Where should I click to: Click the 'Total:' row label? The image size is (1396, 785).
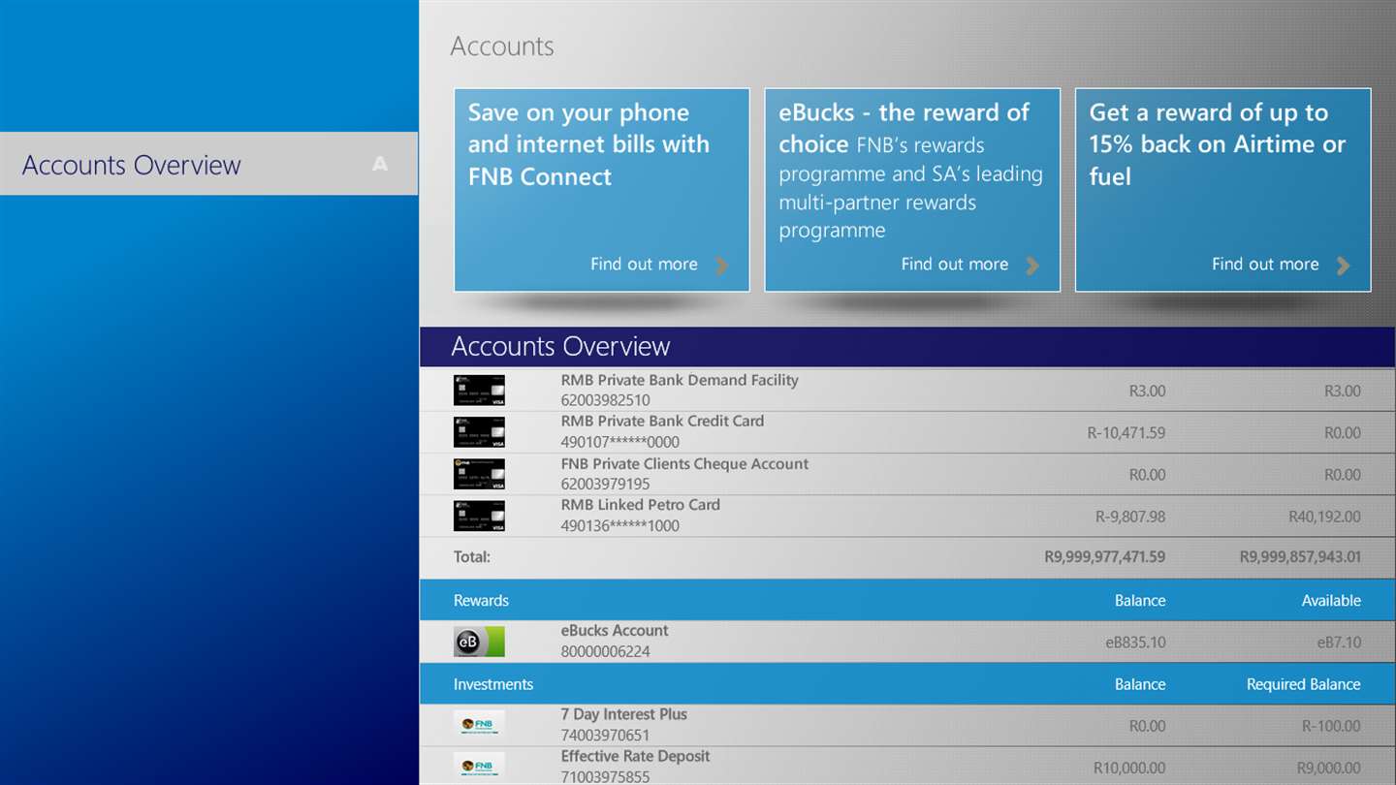coord(472,557)
